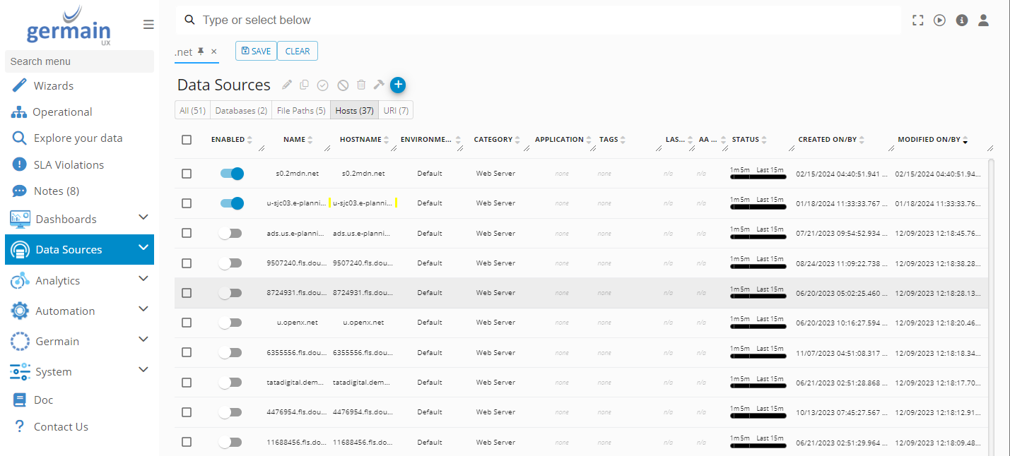Switch to the Databases (2) tab
Viewport: 1010px width, 456px height.
(241, 111)
